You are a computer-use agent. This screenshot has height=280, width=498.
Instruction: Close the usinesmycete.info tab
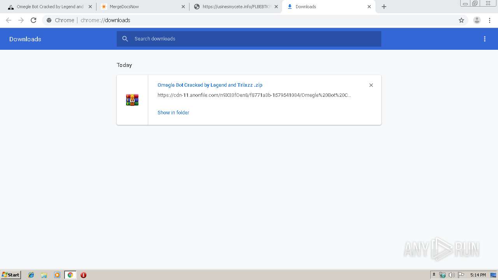[x=276, y=7]
